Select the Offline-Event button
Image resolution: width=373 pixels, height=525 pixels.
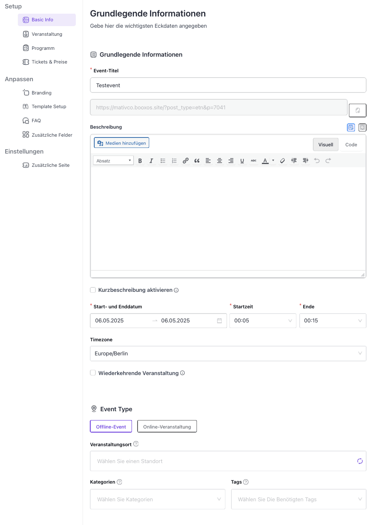111,427
